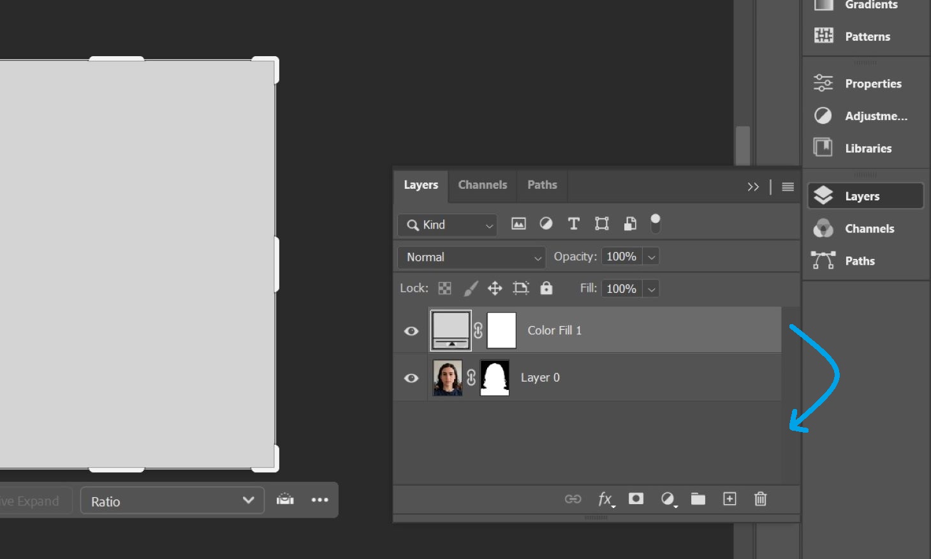931x559 pixels.
Task: Delete layer using the trash icon
Action: [759, 499]
